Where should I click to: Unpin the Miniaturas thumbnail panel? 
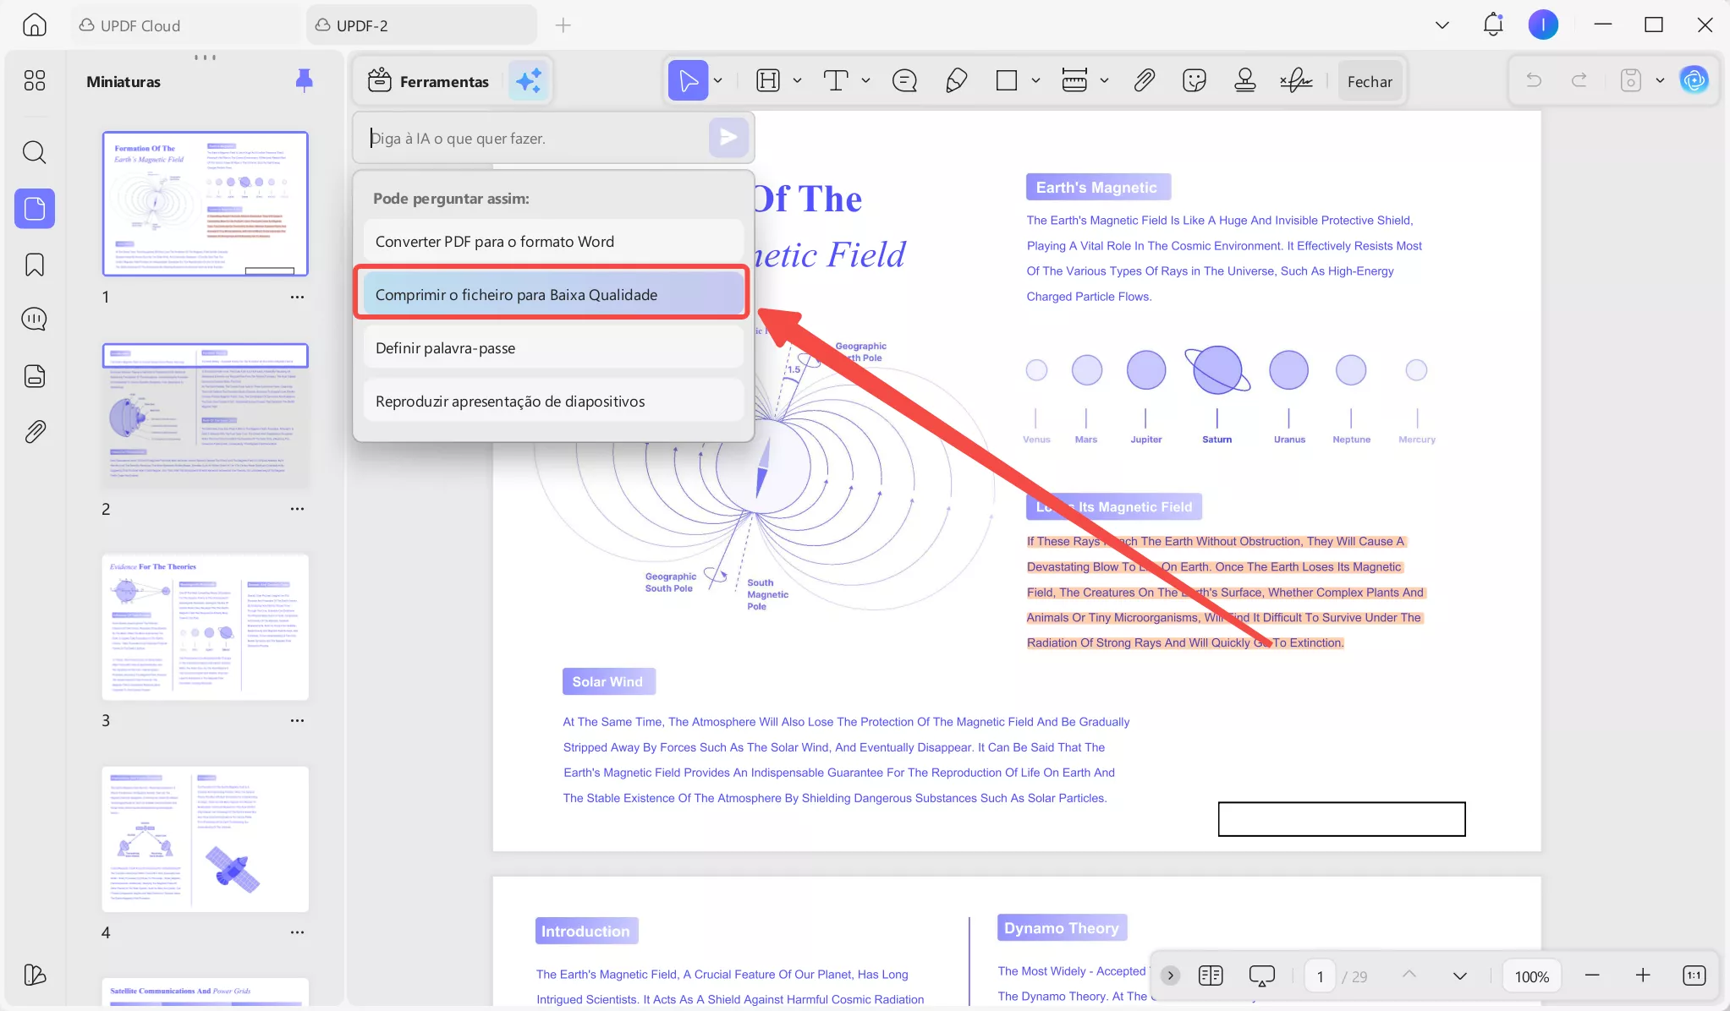click(x=304, y=80)
